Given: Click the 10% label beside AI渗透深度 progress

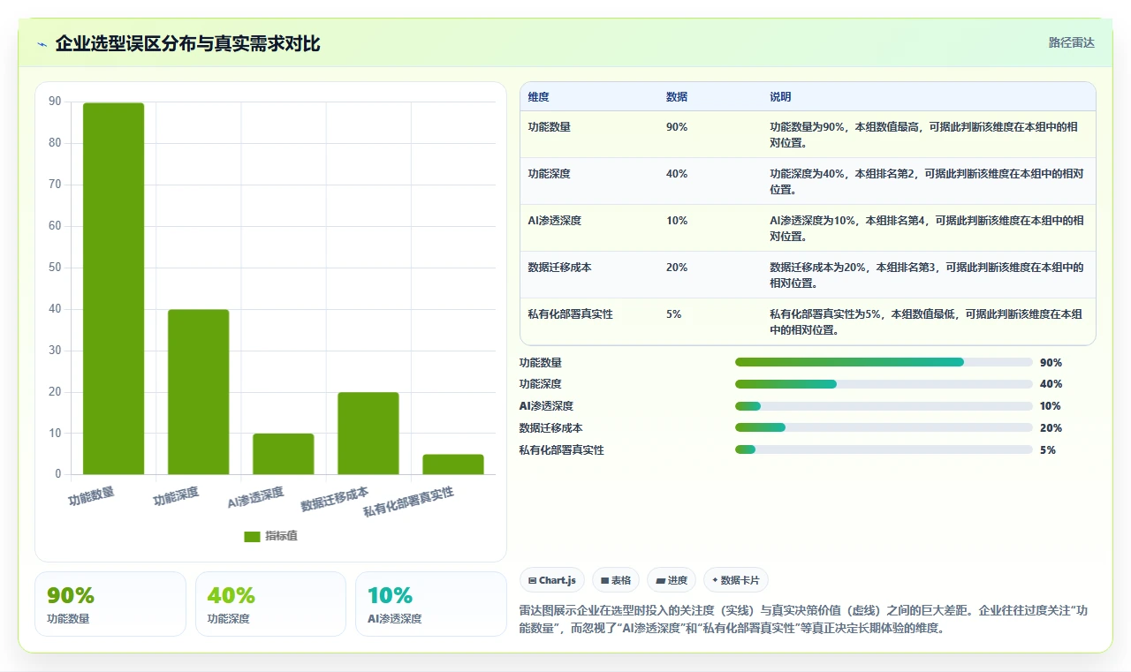Looking at the screenshot, I should tap(1051, 406).
